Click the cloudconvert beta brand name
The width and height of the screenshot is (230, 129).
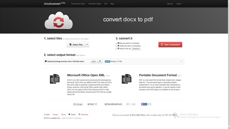click(x=54, y=4)
